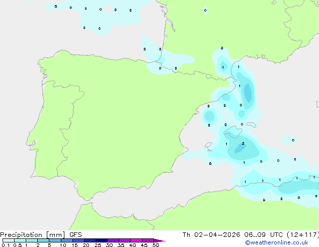Click the legend label '50'
This screenshot has width=319, height=247.
click(x=155, y=245)
